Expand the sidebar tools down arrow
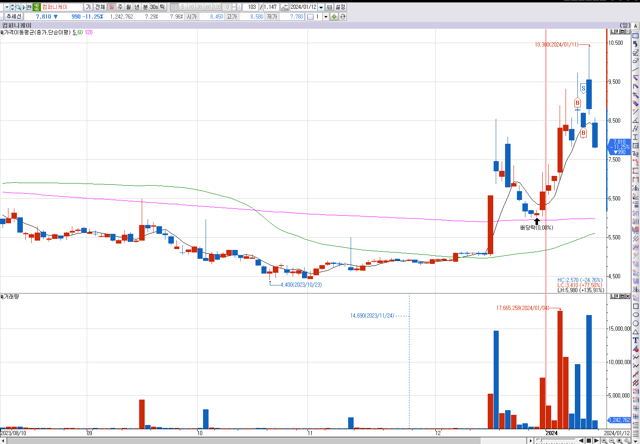 tap(636, 441)
